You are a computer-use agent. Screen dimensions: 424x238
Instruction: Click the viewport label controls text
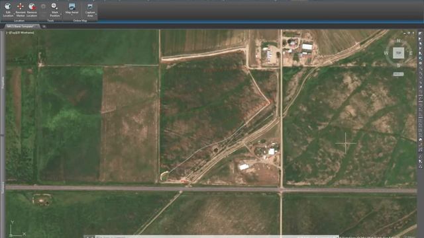pyautogui.click(x=21, y=32)
